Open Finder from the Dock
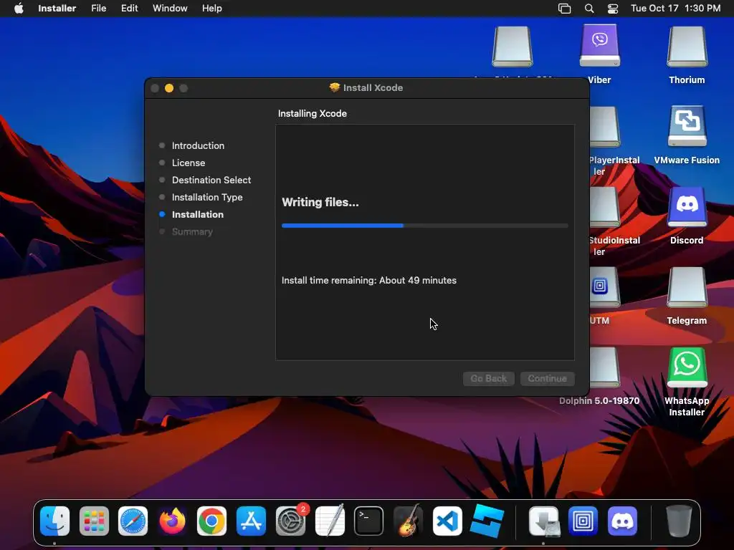This screenshot has width=734, height=550. [x=54, y=521]
